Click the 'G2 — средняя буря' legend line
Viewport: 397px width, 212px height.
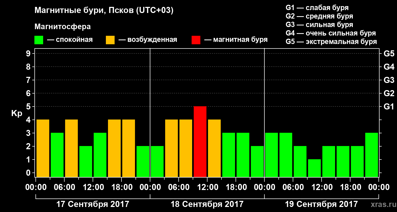(x=319, y=16)
